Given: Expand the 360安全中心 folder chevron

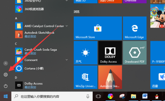Looking at the screenshot, I should (x=67, y=1).
